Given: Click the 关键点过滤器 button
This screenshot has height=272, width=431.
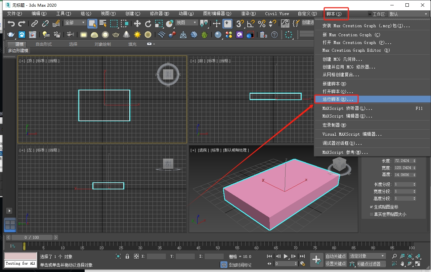Looking at the screenshot, I should pos(372,264).
